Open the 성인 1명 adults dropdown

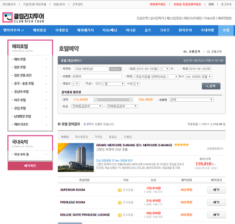pyautogui.click(x=113, y=84)
